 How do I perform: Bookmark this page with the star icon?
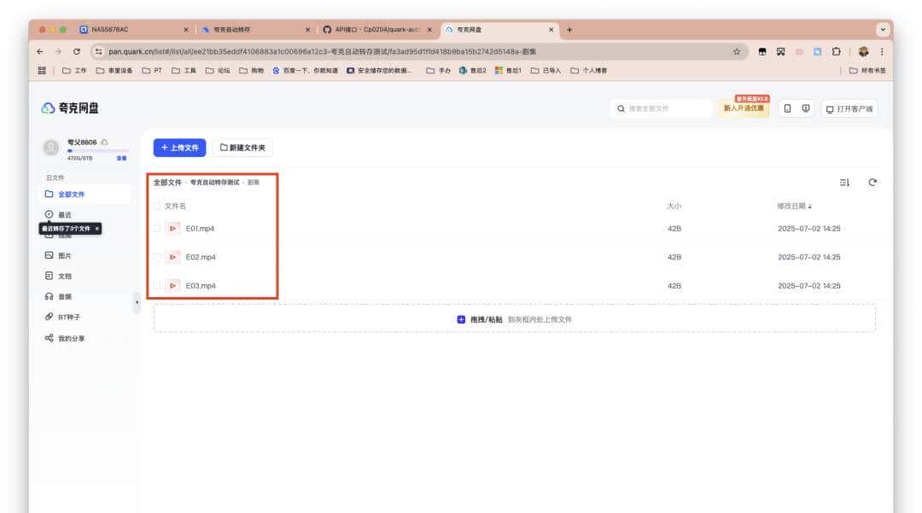click(x=736, y=51)
